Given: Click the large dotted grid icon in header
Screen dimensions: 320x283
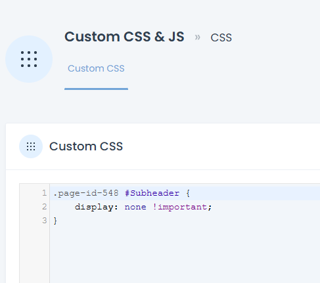Looking at the screenshot, I should click(x=29, y=59).
